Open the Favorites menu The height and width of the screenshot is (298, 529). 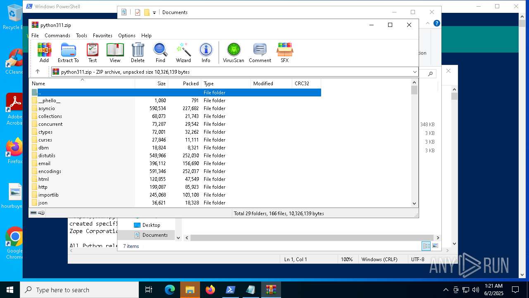[102, 36]
